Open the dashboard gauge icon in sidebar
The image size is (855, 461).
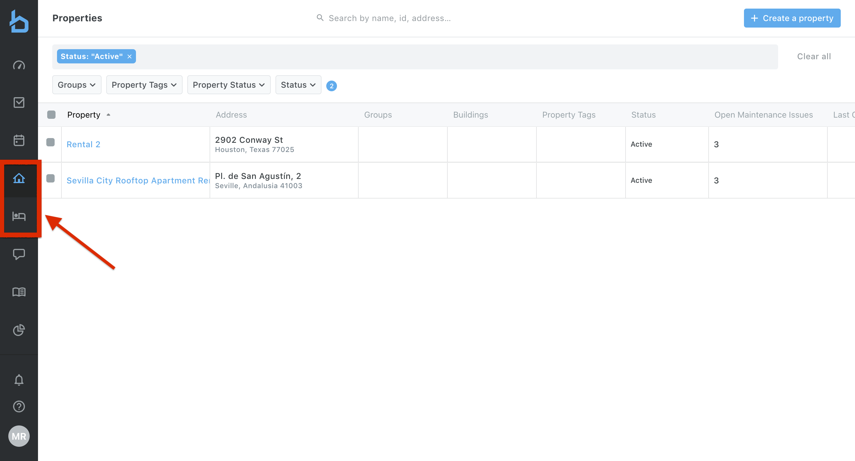[x=19, y=65]
